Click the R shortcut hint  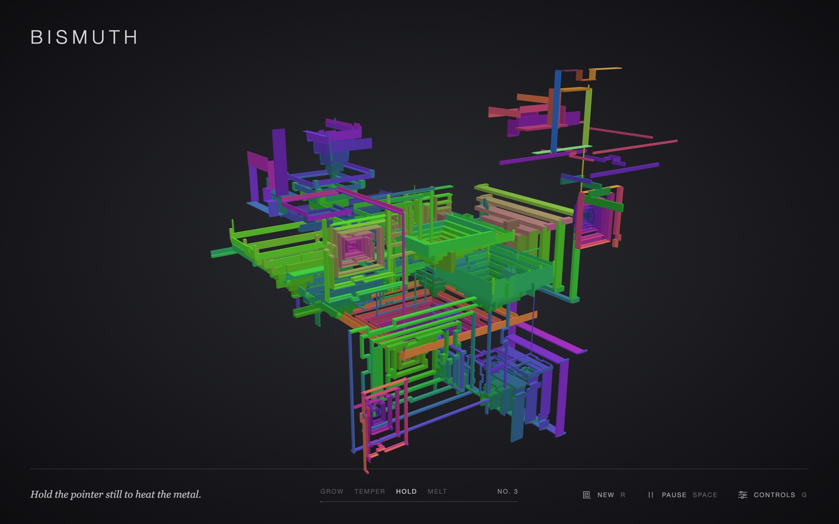(623, 495)
